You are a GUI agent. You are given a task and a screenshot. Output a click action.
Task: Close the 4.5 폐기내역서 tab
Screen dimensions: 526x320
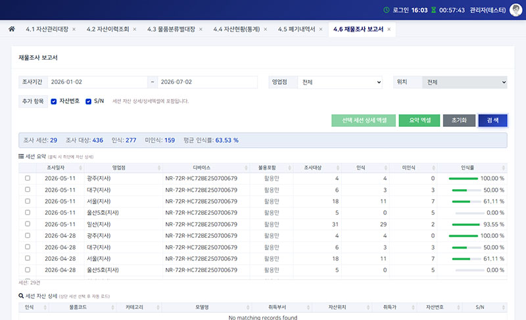click(321, 30)
